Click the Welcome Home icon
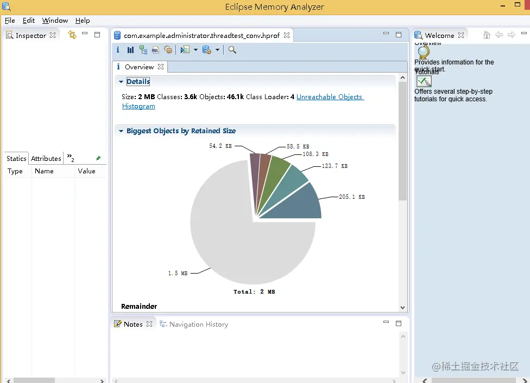The width and height of the screenshot is (530, 383). coord(487,35)
